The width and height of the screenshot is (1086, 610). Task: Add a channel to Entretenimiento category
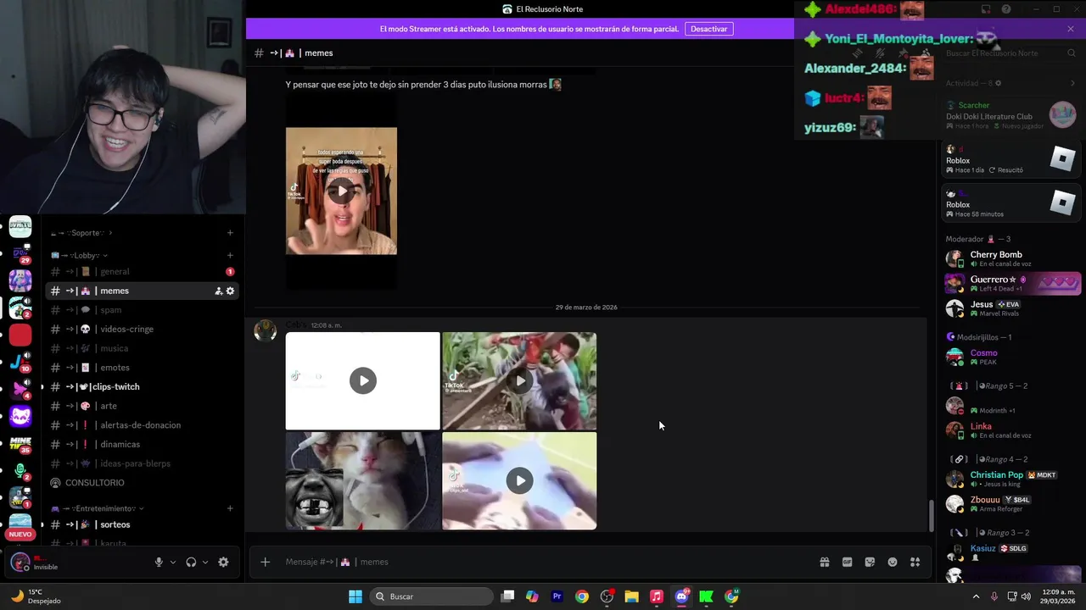tap(230, 508)
